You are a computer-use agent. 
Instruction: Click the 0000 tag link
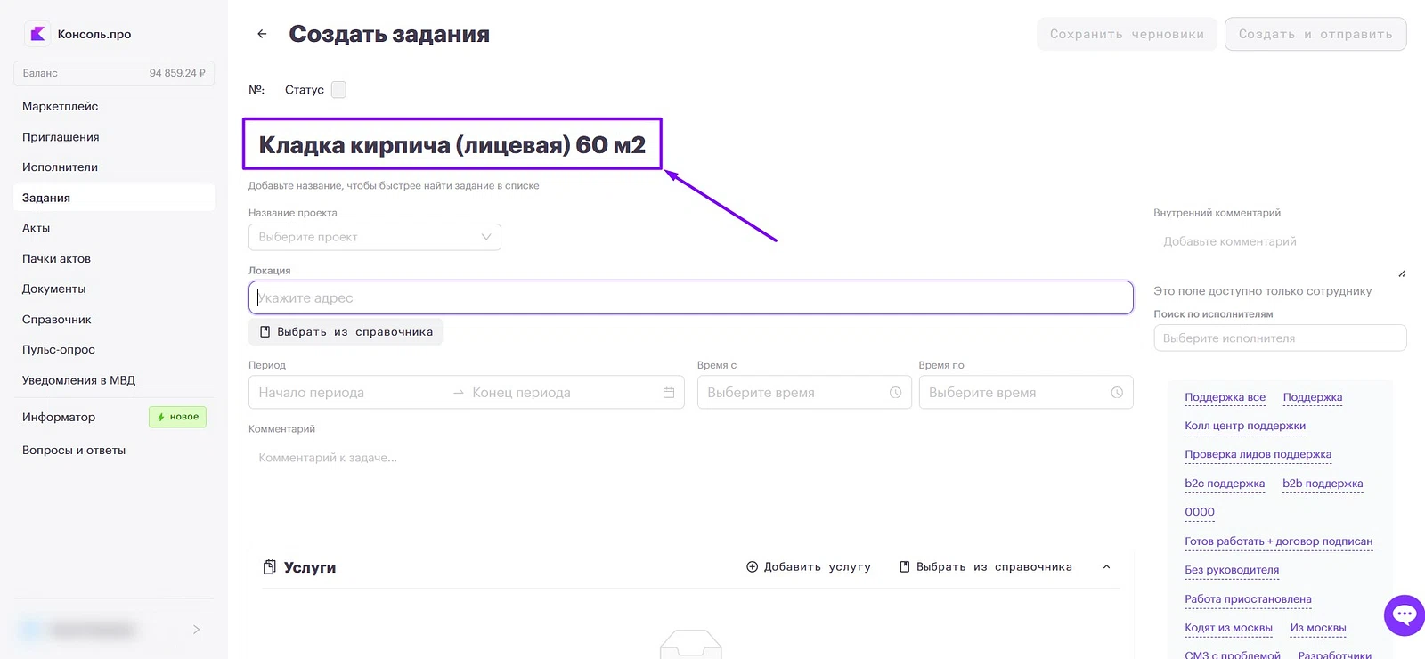tap(1200, 512)
